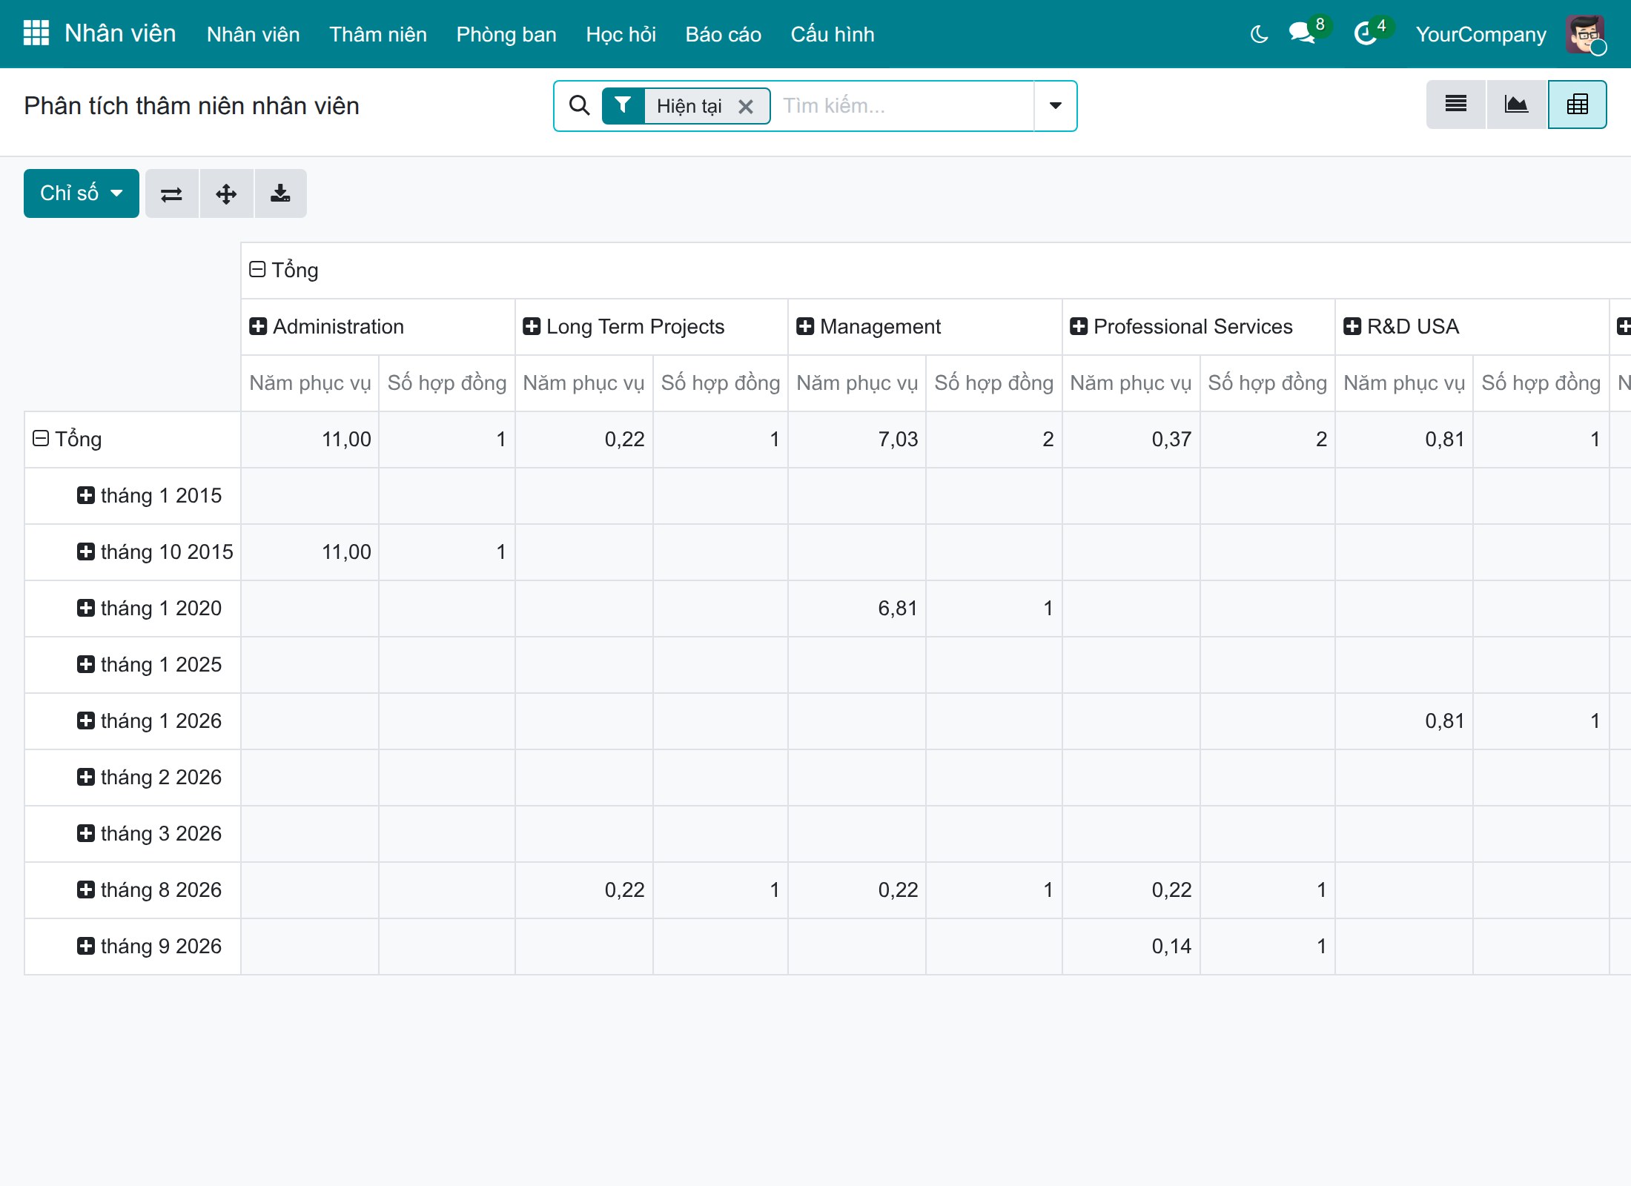Click the 7,03 Management total cell
Screen dimensions: 1631x1186
pyautogui.click(x=857, y=440)
